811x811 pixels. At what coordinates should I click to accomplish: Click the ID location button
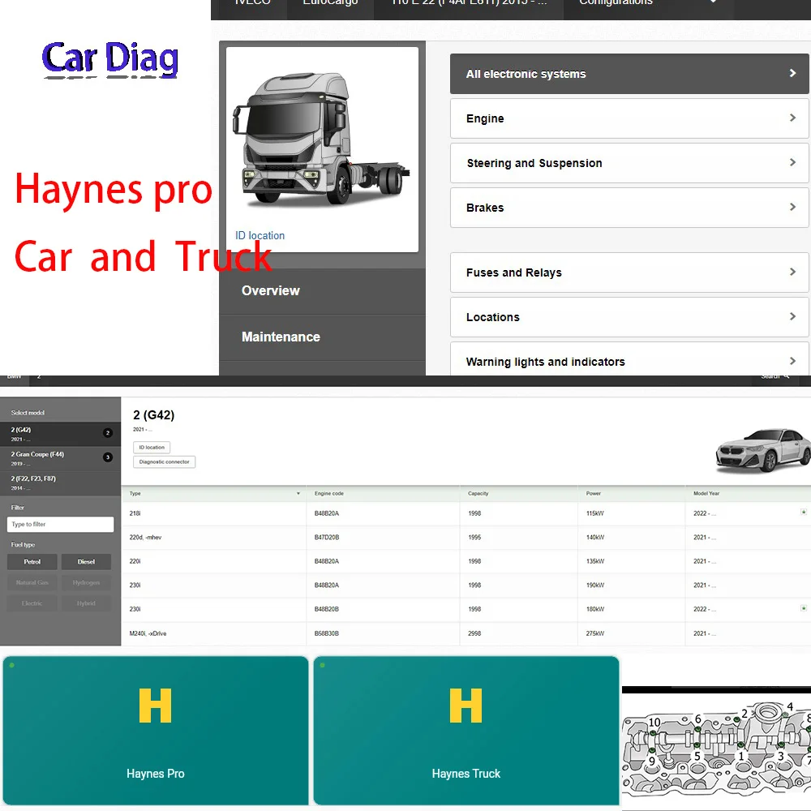(151, 447)
